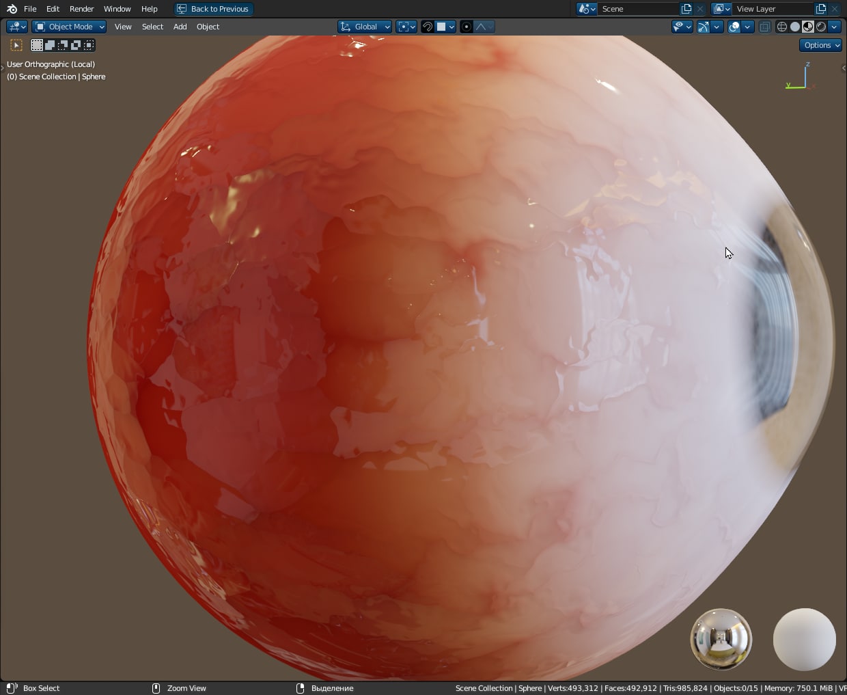Open the Edit menu
This screenshot has width=847, height=695.
point(53,9)
